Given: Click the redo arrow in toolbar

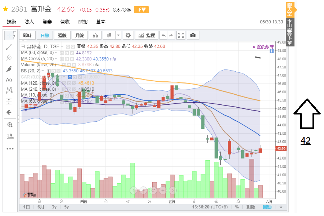Looking at the screenshot, I should 171,35.
